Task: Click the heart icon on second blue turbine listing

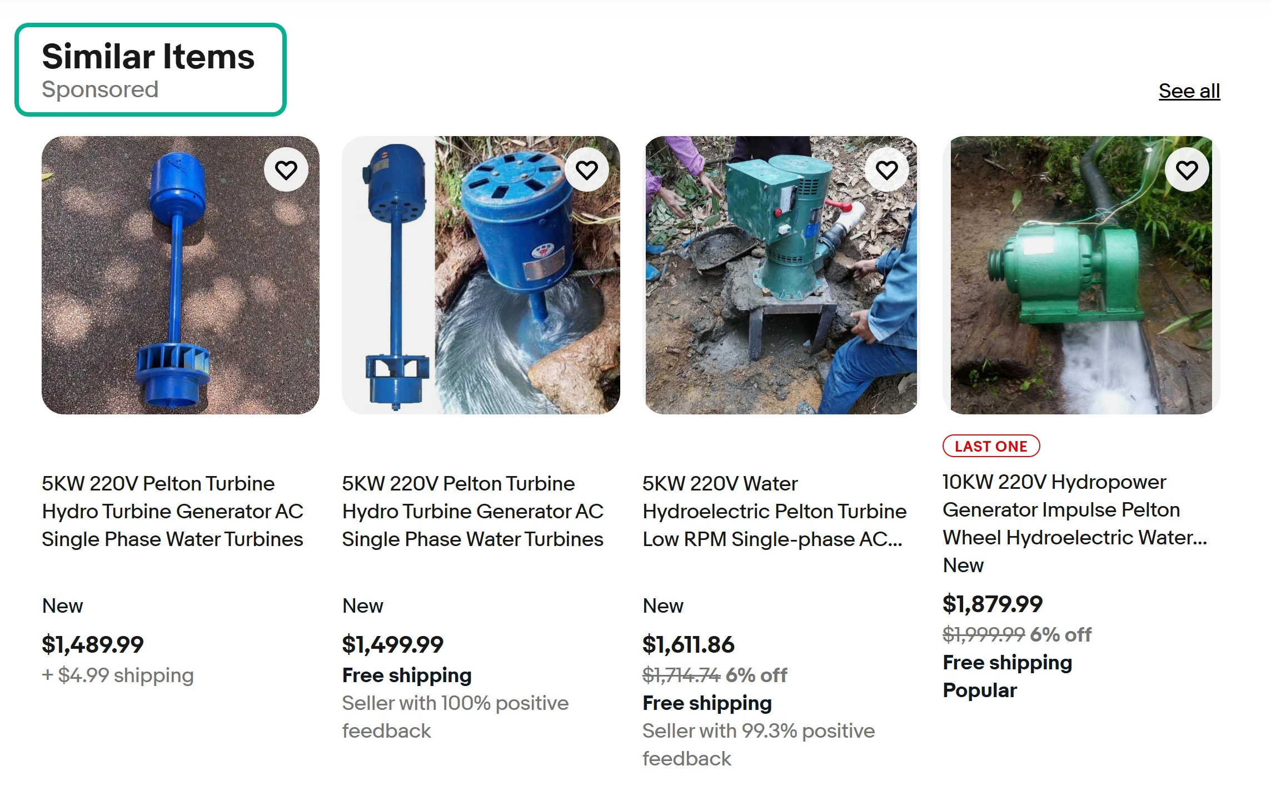Action: click(x=586, y=169)
